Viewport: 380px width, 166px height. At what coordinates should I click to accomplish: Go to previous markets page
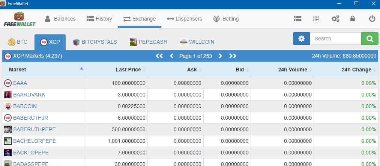tap(171, 56)
